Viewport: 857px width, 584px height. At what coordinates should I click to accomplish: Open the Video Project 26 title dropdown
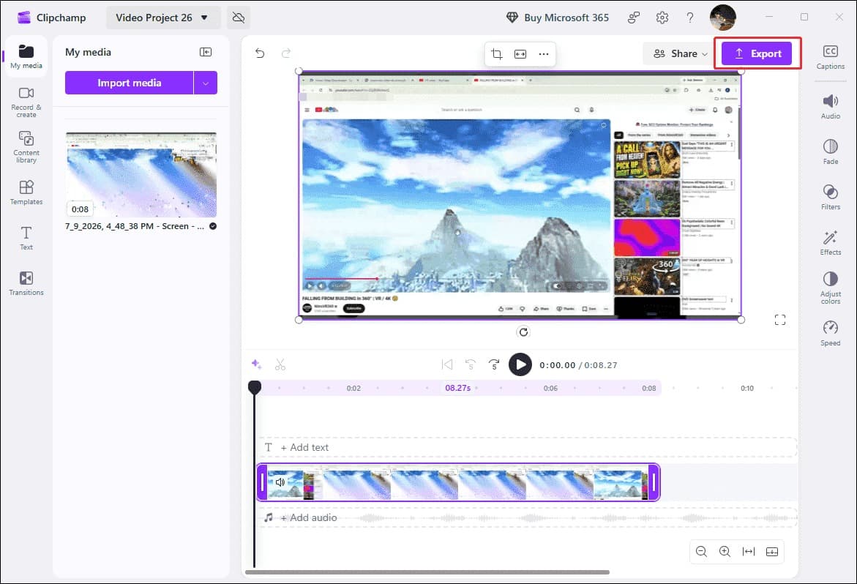163,18
